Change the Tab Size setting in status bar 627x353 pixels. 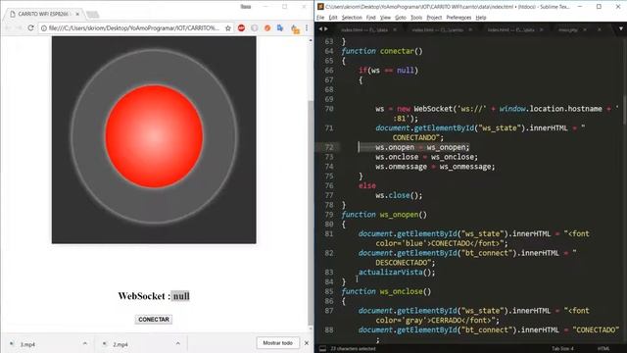pos(562,349)
